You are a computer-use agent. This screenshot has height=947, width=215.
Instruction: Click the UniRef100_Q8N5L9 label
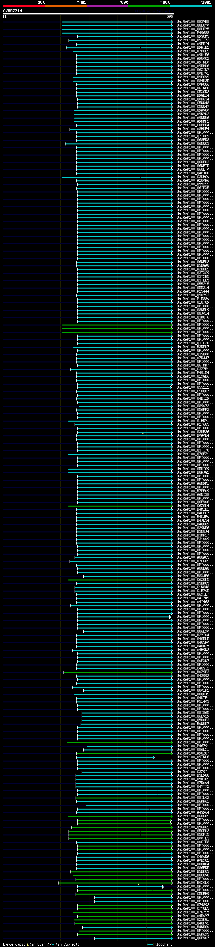pyautogui.click(x=193, y=310)
